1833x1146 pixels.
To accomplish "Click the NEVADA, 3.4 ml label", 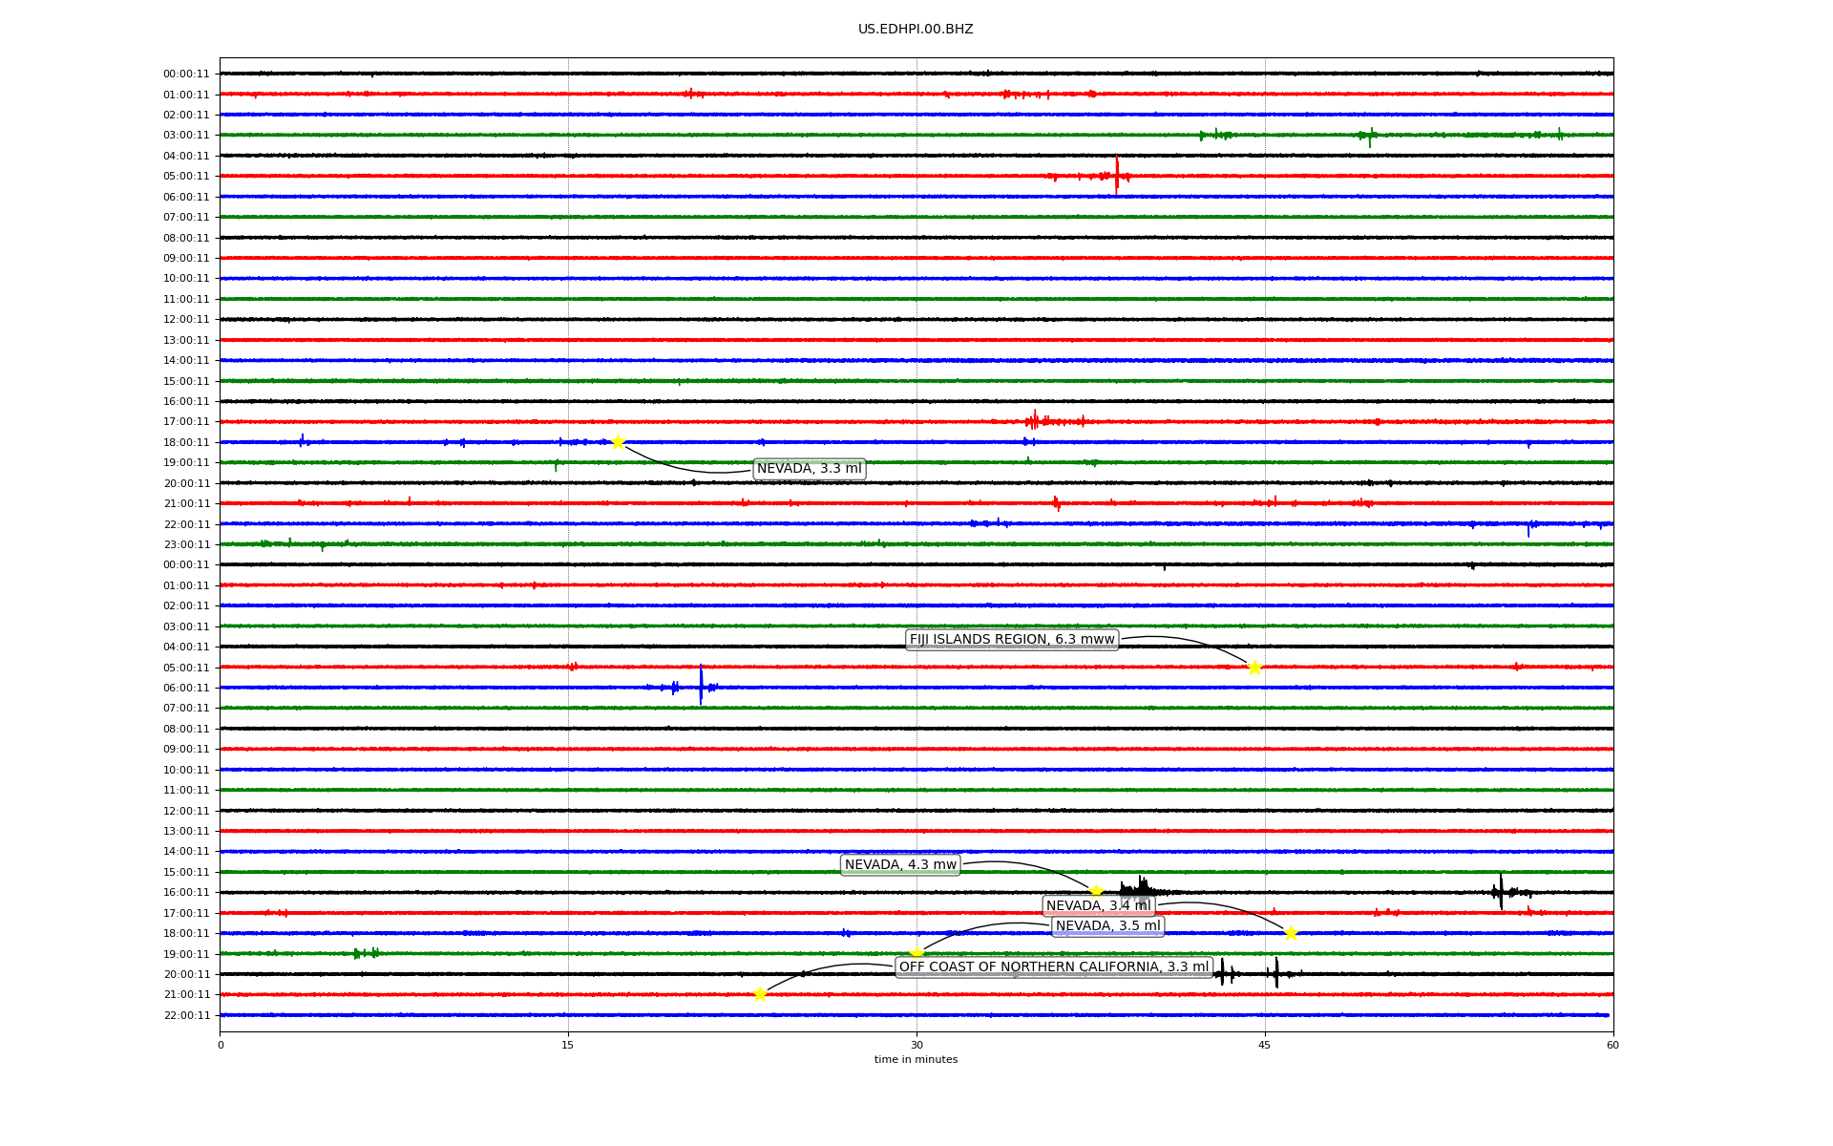I will (x=1098, y=905).
